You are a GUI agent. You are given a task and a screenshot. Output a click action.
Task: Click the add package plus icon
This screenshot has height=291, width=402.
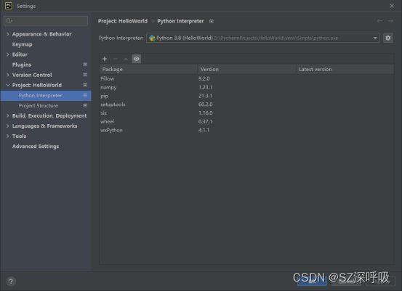105,59
